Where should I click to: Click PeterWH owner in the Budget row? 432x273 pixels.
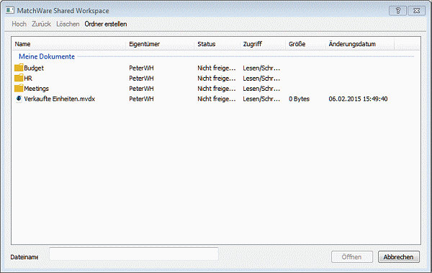point(141,68)
